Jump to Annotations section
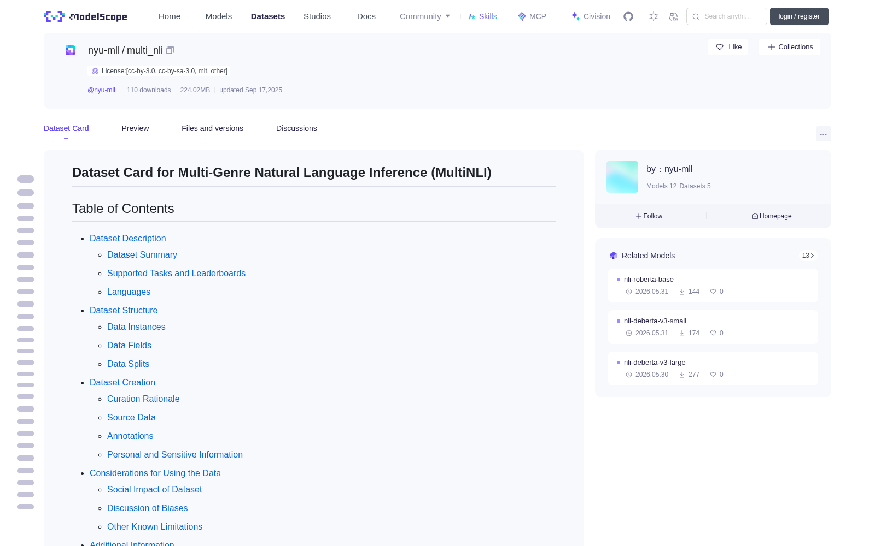 (130, 436)
